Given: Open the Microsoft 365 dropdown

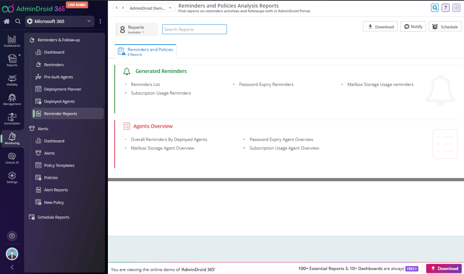Looking at the screenshot, I should pyautogui.click(x=60, y=22).
